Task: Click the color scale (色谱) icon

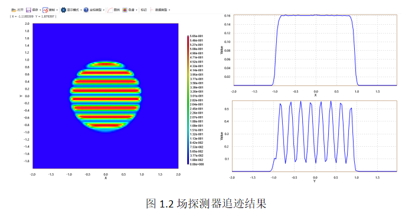Action: [125, 10]
